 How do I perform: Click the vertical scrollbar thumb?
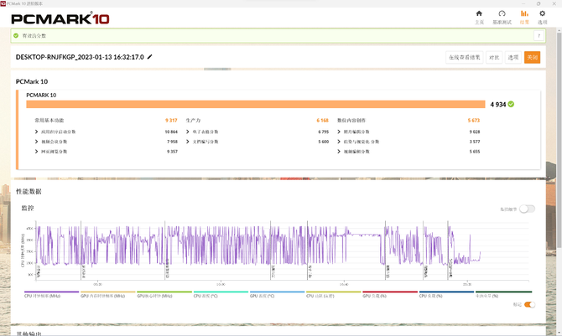(x=559, y=140)
